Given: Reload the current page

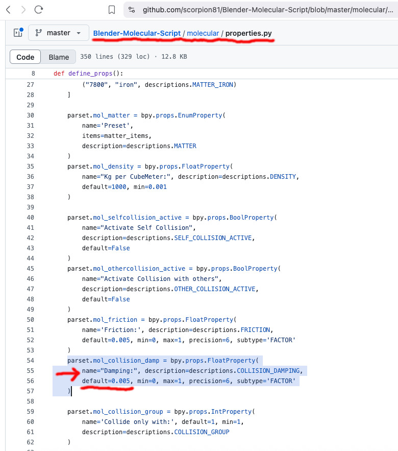Looking at the screenshot, I should [39, 10].
